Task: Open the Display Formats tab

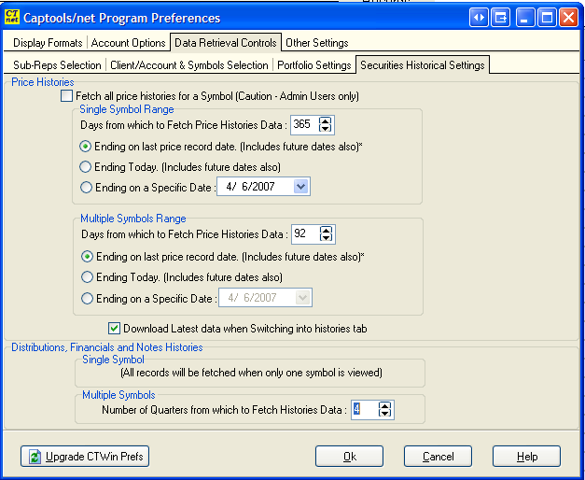Action: pos(48,43)
